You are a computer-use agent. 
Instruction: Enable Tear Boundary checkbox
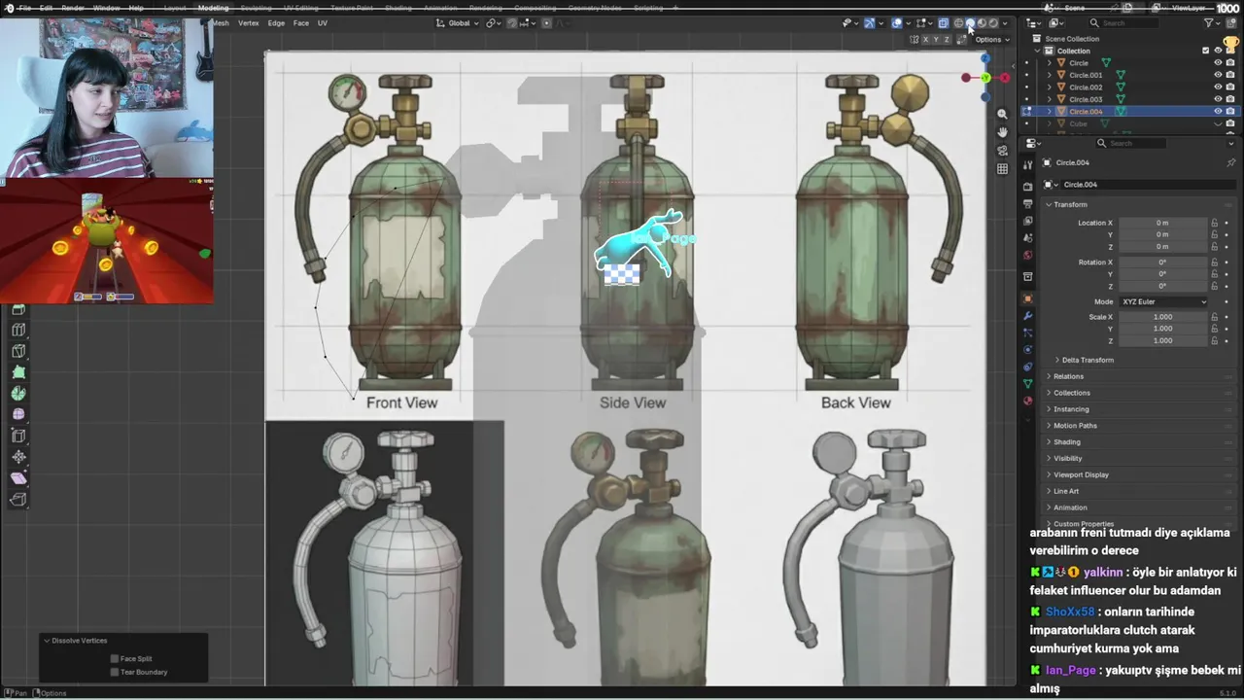(115, 672)
